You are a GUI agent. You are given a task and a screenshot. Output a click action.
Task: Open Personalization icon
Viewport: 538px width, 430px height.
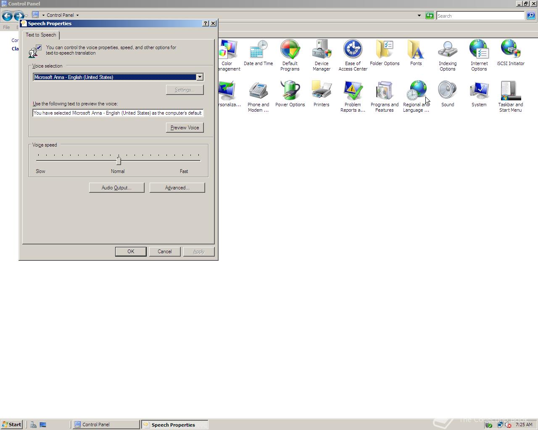pyautogui.click(x=229, y=94)
